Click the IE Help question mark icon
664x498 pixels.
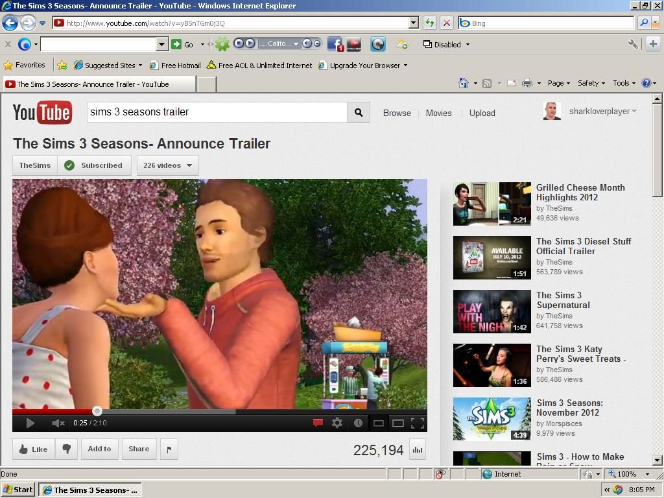pyautogui.click(x=646, y=83)
